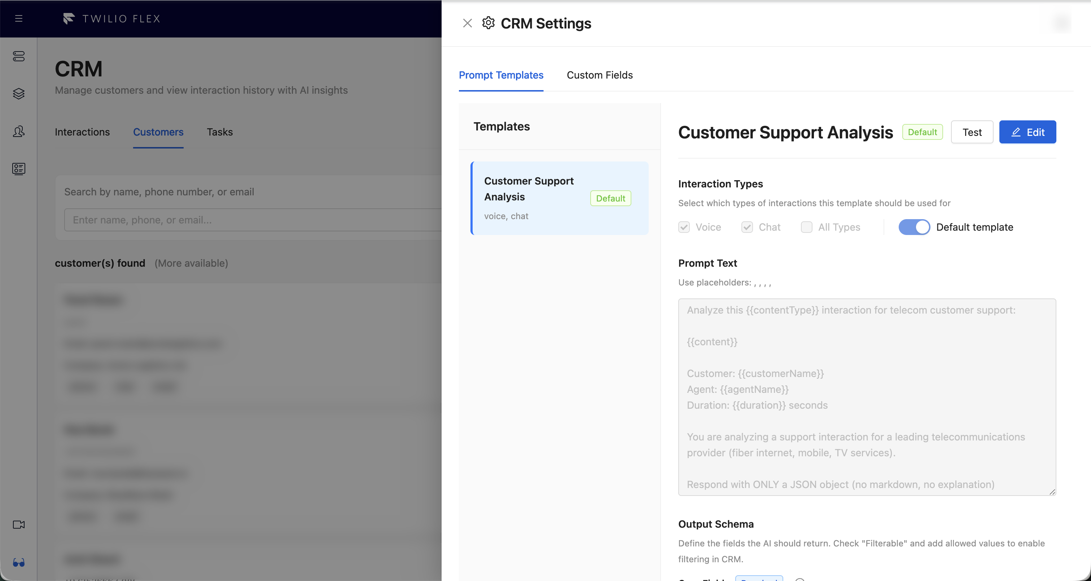Switch to the Custom Fields tab
Screen dimensions: 1091x581
(600, 75)
